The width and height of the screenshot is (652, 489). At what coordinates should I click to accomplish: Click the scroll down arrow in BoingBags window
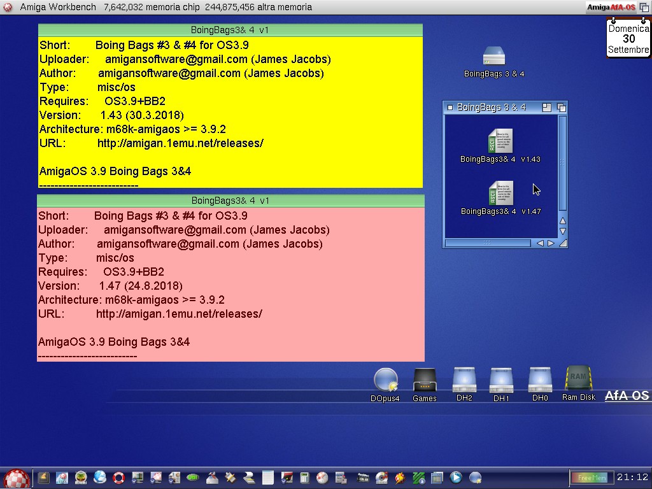click(x=562, y=231)
